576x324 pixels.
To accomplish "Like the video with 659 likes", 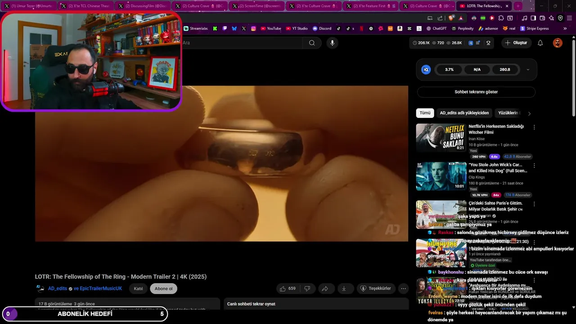I will 288,288.
